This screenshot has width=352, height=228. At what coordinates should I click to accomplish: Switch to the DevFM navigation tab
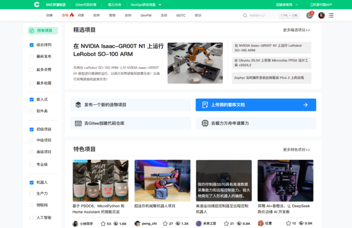point(146,15)
